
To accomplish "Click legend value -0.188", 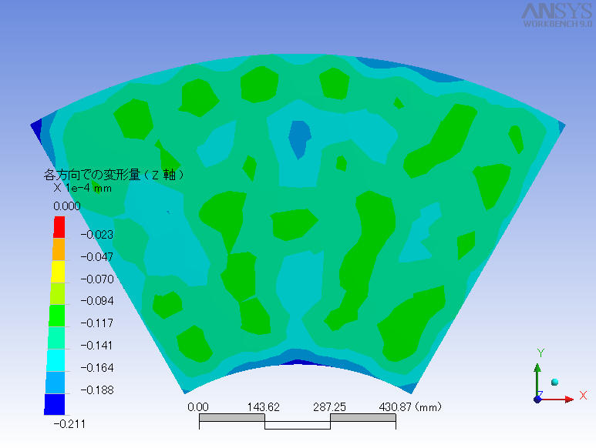I will click(97, 390).
